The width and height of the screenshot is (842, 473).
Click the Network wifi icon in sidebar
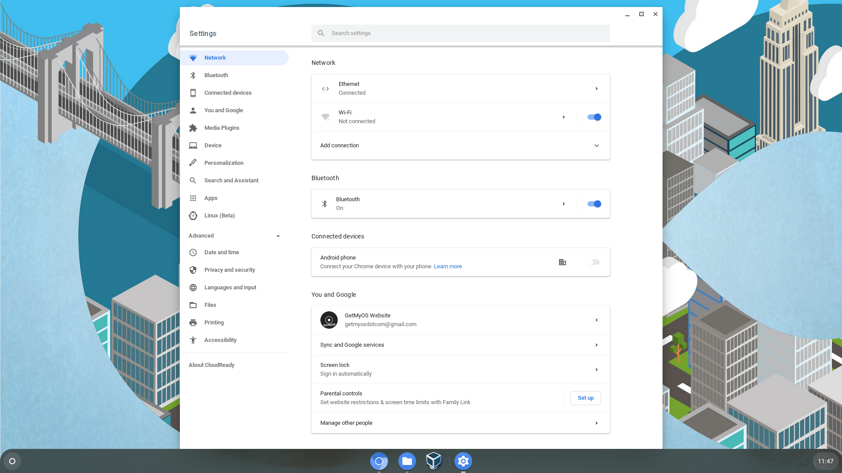pos(193,58)
